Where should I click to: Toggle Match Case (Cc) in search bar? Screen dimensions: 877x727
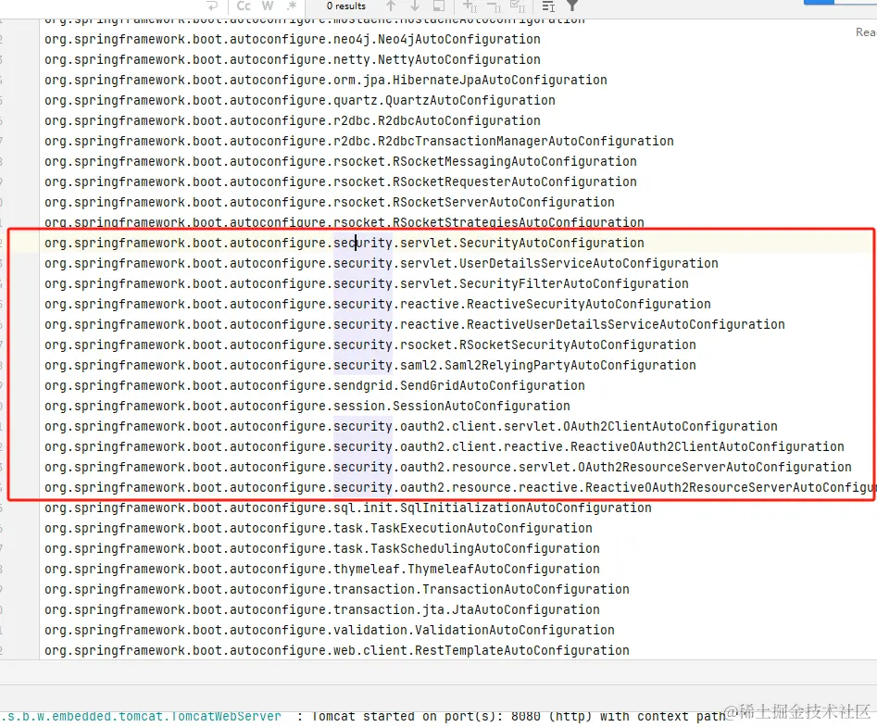click(x=244, y=6)
